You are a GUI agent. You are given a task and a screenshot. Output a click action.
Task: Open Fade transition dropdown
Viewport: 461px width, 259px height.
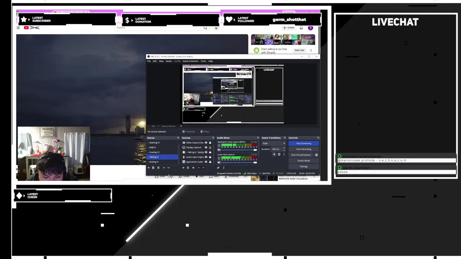pos(274,143)
